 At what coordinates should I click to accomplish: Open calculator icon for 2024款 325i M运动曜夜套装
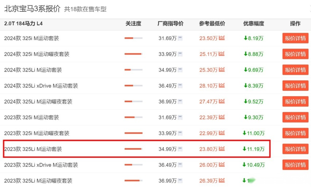coord(180,54)
